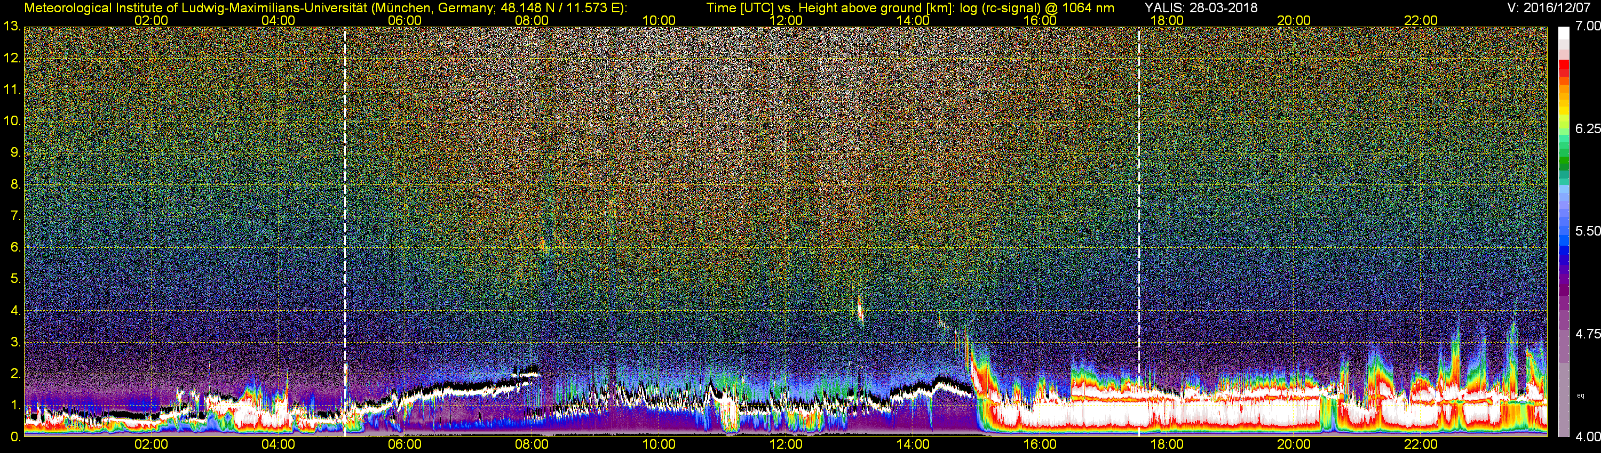
Task: Click the 06:00 label on the bottom time axis
Action: pyautogui.click(x=405, y=444)
